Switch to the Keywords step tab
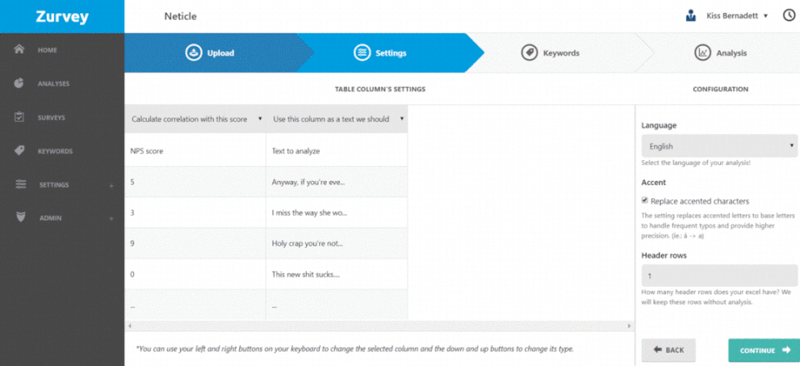Viewport: 800px width, 366px height. (550, 53)
